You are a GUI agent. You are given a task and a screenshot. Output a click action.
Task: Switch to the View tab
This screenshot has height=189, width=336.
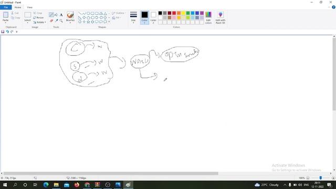[x=29, y=7]
